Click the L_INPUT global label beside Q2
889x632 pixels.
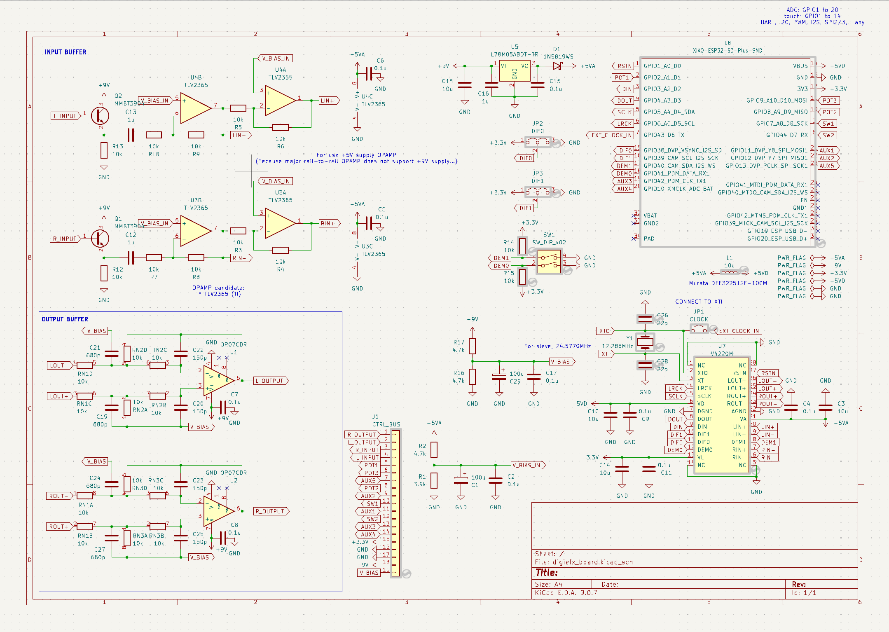66,116
